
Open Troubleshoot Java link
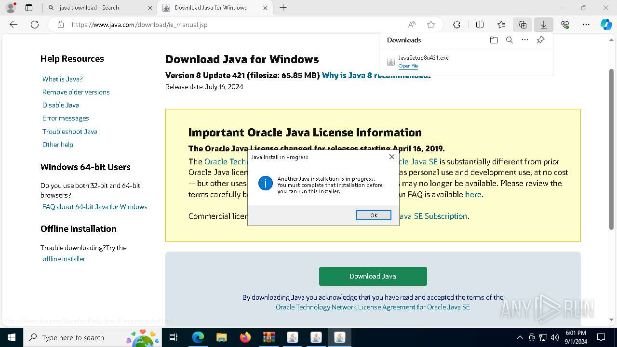click(69, 132)
